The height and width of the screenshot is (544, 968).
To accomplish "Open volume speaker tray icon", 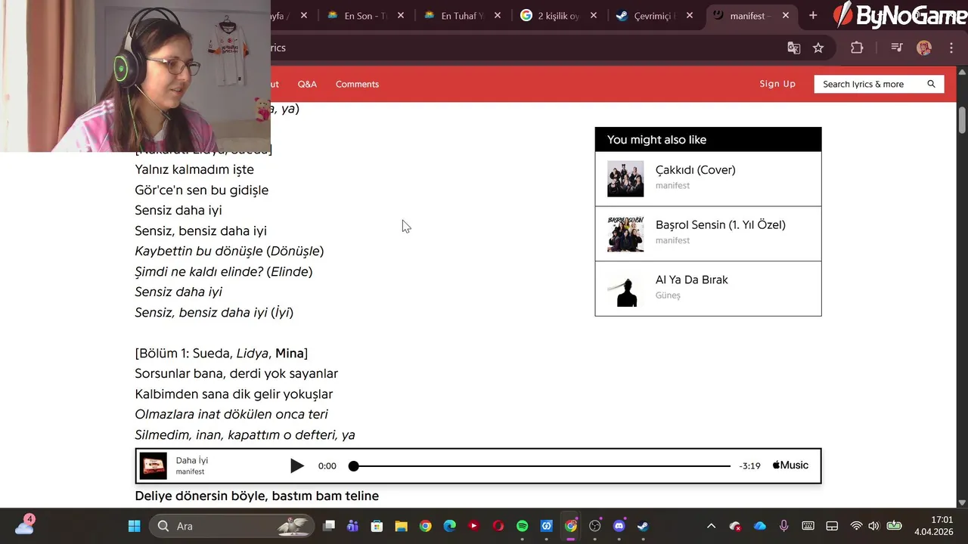I will [x=874, y=526].
